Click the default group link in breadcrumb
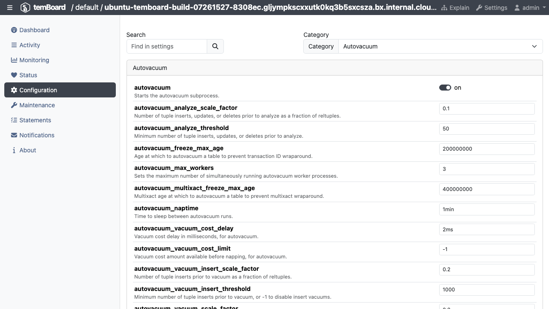This screenshot has width=549, height=309. (86, 8)
